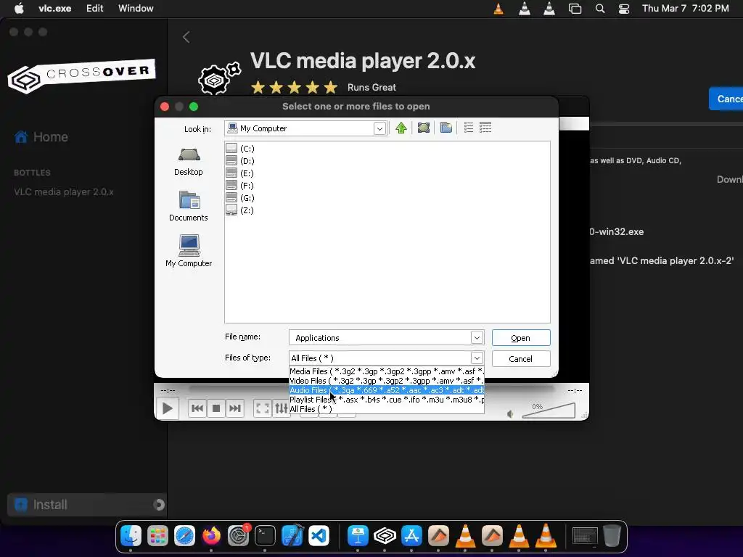Choose All Files option in list
Screen dimensions: 743x557
(386, 409)
